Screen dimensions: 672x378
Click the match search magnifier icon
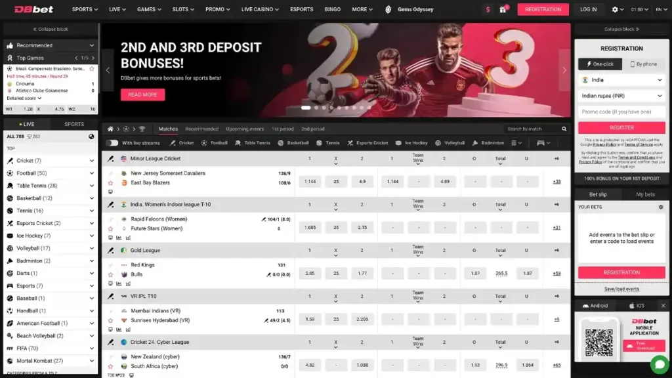[564, 129]
